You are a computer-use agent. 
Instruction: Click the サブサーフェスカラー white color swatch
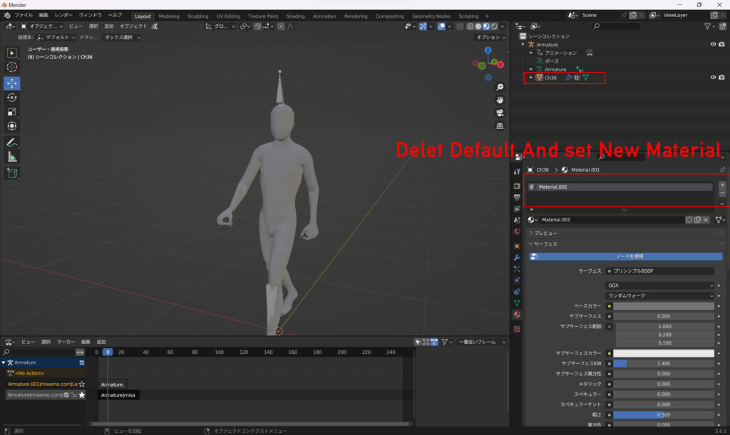click(664, 353)
